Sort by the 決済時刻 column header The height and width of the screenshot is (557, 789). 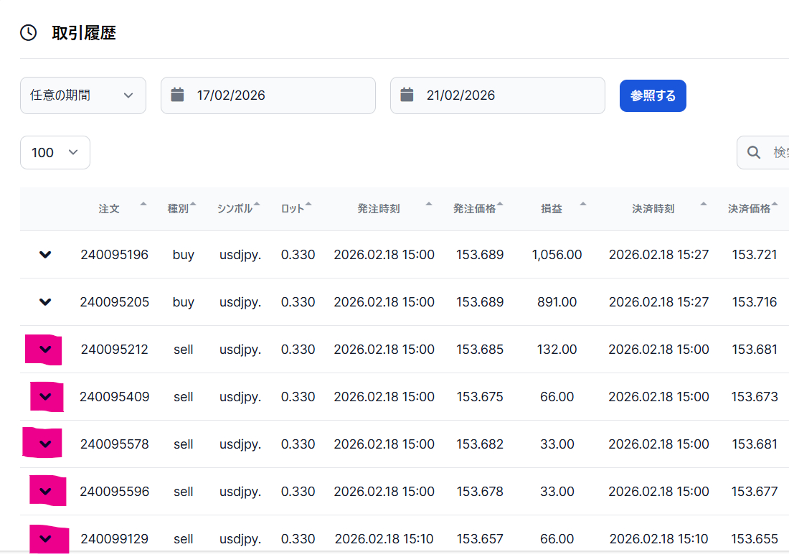[653, 208]
